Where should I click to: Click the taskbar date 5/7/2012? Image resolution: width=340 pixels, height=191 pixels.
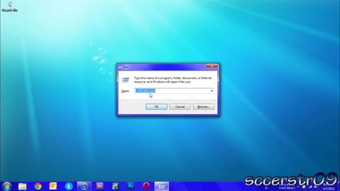(328, 189)
